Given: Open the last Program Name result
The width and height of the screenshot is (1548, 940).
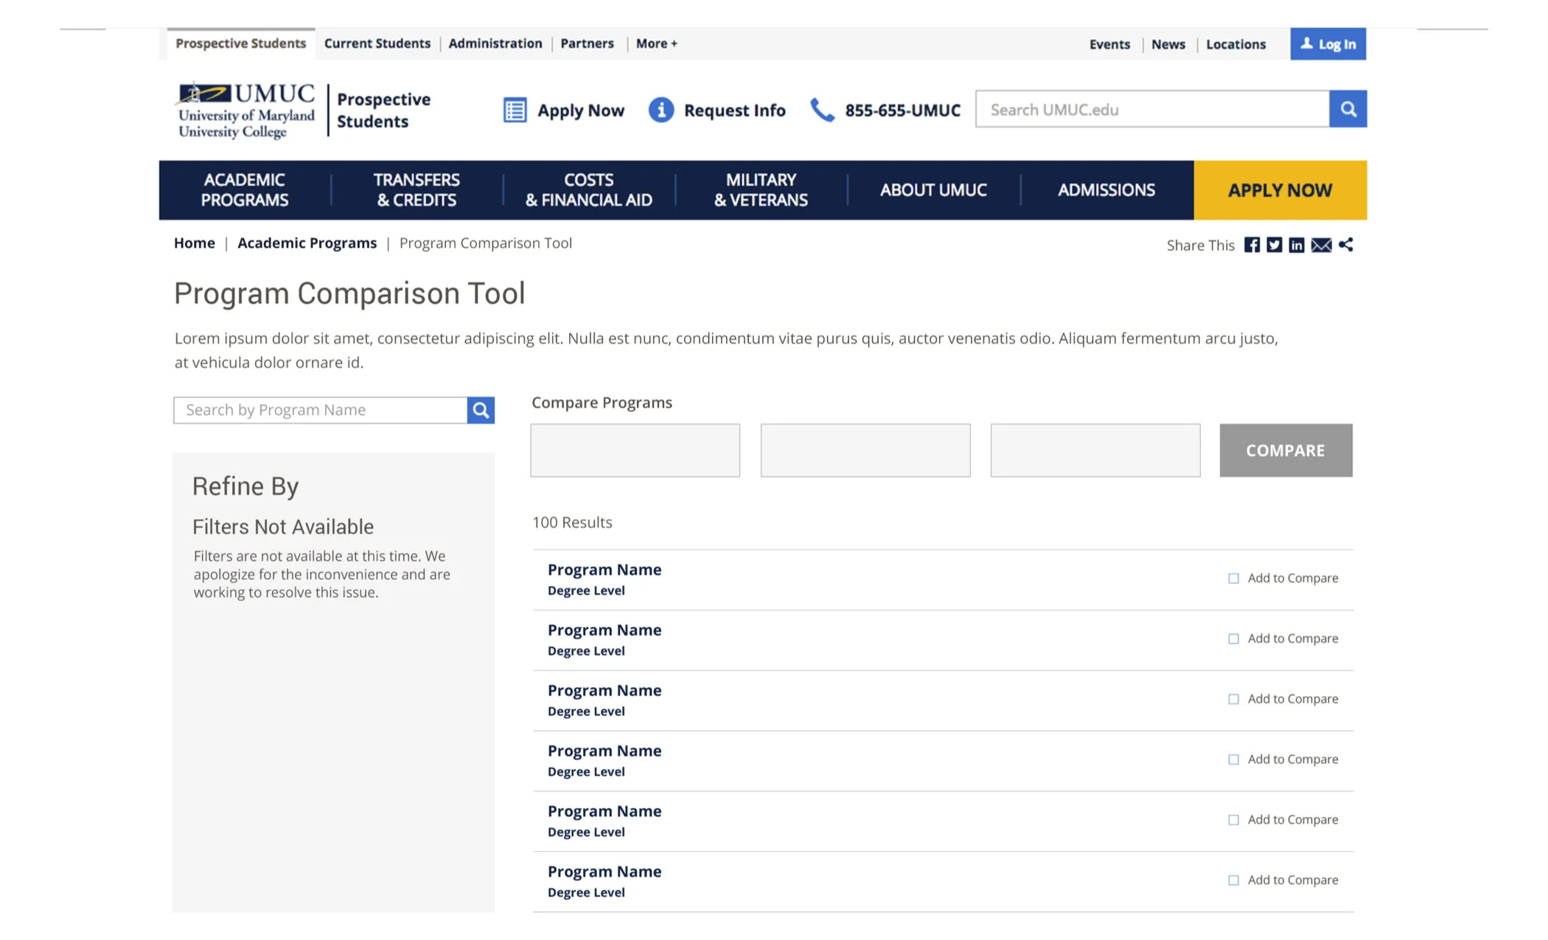Looking at the screenshot, I should click(x=604, y=871).
